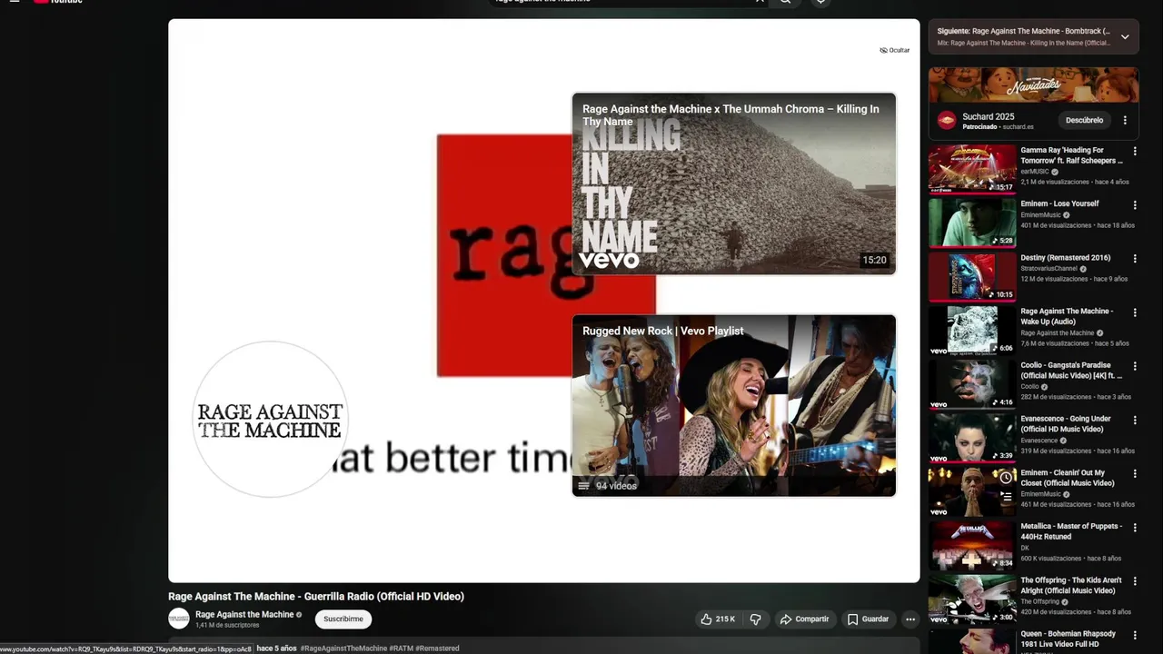Open options for Eminem Cleanin' Out My Closet
The image size is (1163, 654).
[1134, 473]
